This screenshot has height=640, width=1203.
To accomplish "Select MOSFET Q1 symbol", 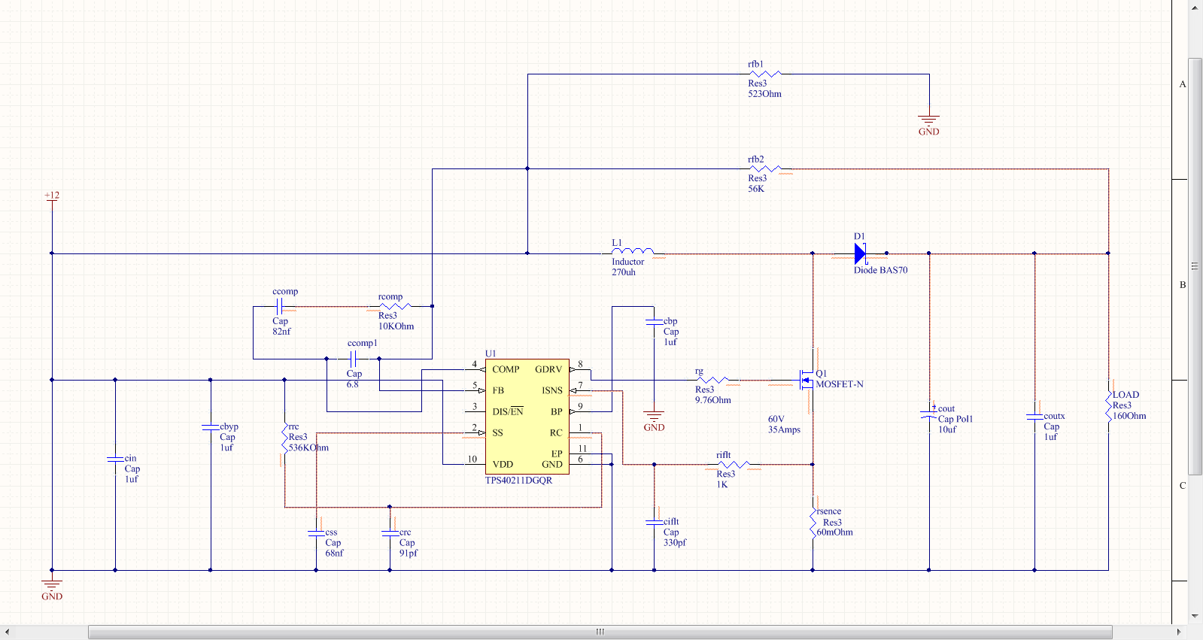I will click(807, 381).
